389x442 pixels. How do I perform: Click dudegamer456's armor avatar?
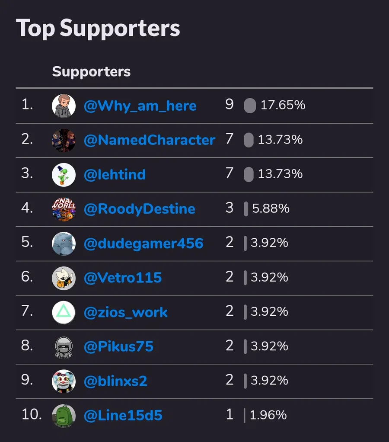tap(64, 243)
